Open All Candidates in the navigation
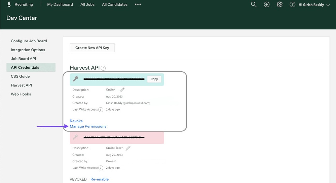The image size is (336, 183). 115,4
